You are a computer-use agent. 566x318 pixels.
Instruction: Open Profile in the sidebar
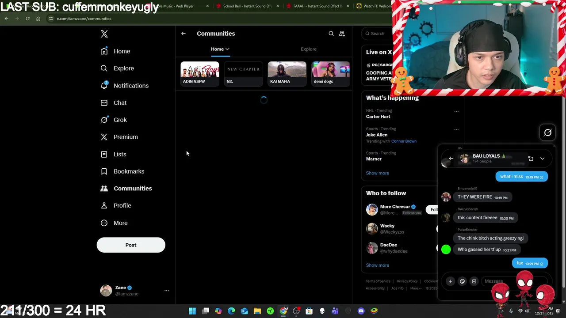(116, 205)
